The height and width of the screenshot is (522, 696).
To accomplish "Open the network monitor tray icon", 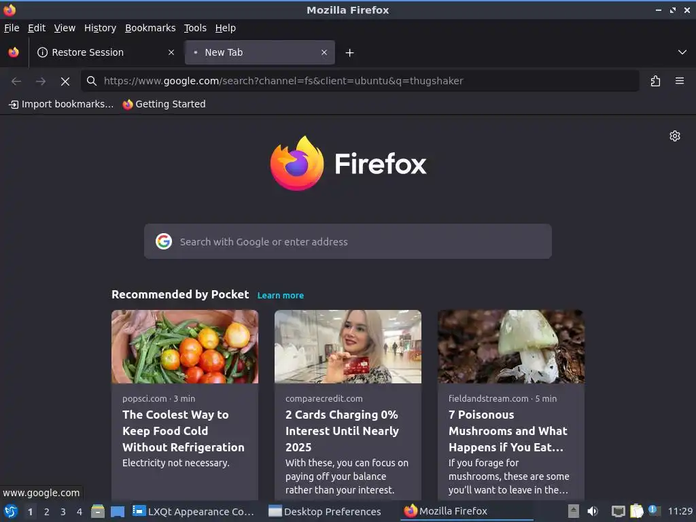I will coord(618,511).
